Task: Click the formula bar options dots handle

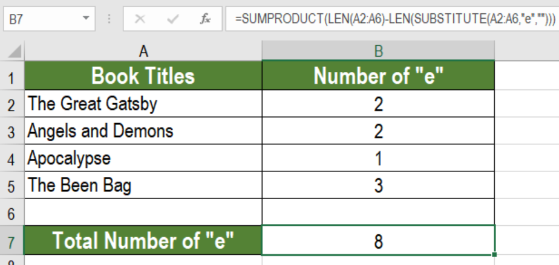Action: click(110, 19)
